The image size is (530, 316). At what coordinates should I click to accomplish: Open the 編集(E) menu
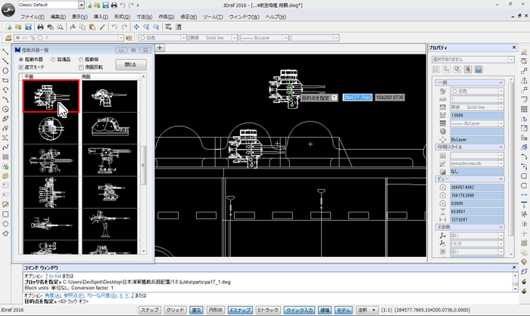[58, 17]
